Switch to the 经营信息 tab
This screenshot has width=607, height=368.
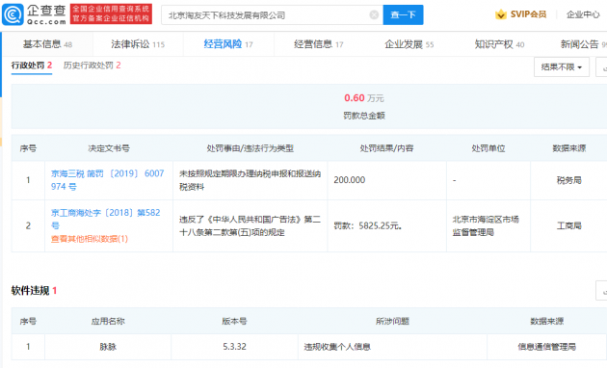[x=318, y=44]
